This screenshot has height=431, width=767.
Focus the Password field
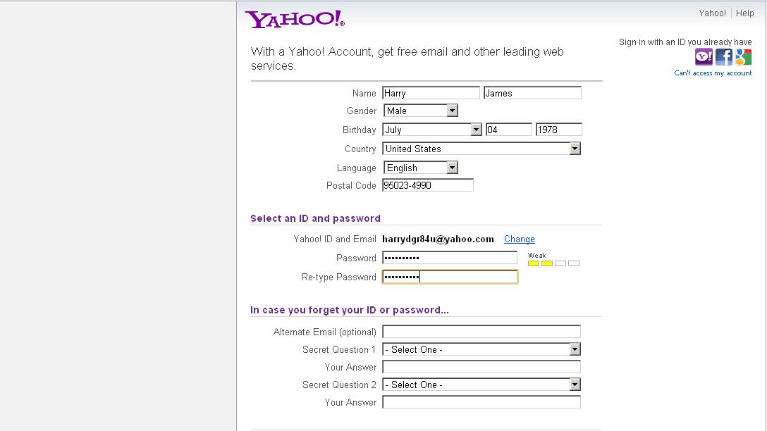pos(450,258)
